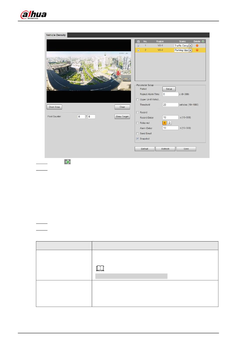Select the Vehicle Density tab

56,35
